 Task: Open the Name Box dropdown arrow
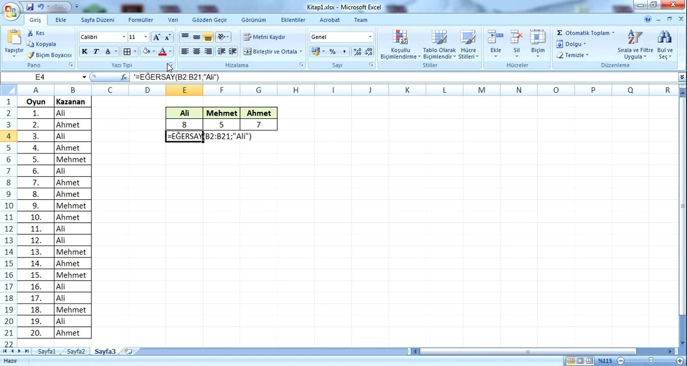coord(84,77)
